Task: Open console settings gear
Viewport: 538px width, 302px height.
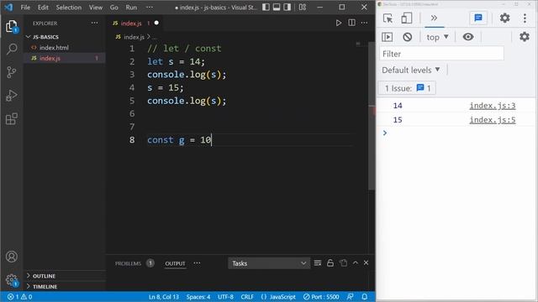Action: point(525,37)
